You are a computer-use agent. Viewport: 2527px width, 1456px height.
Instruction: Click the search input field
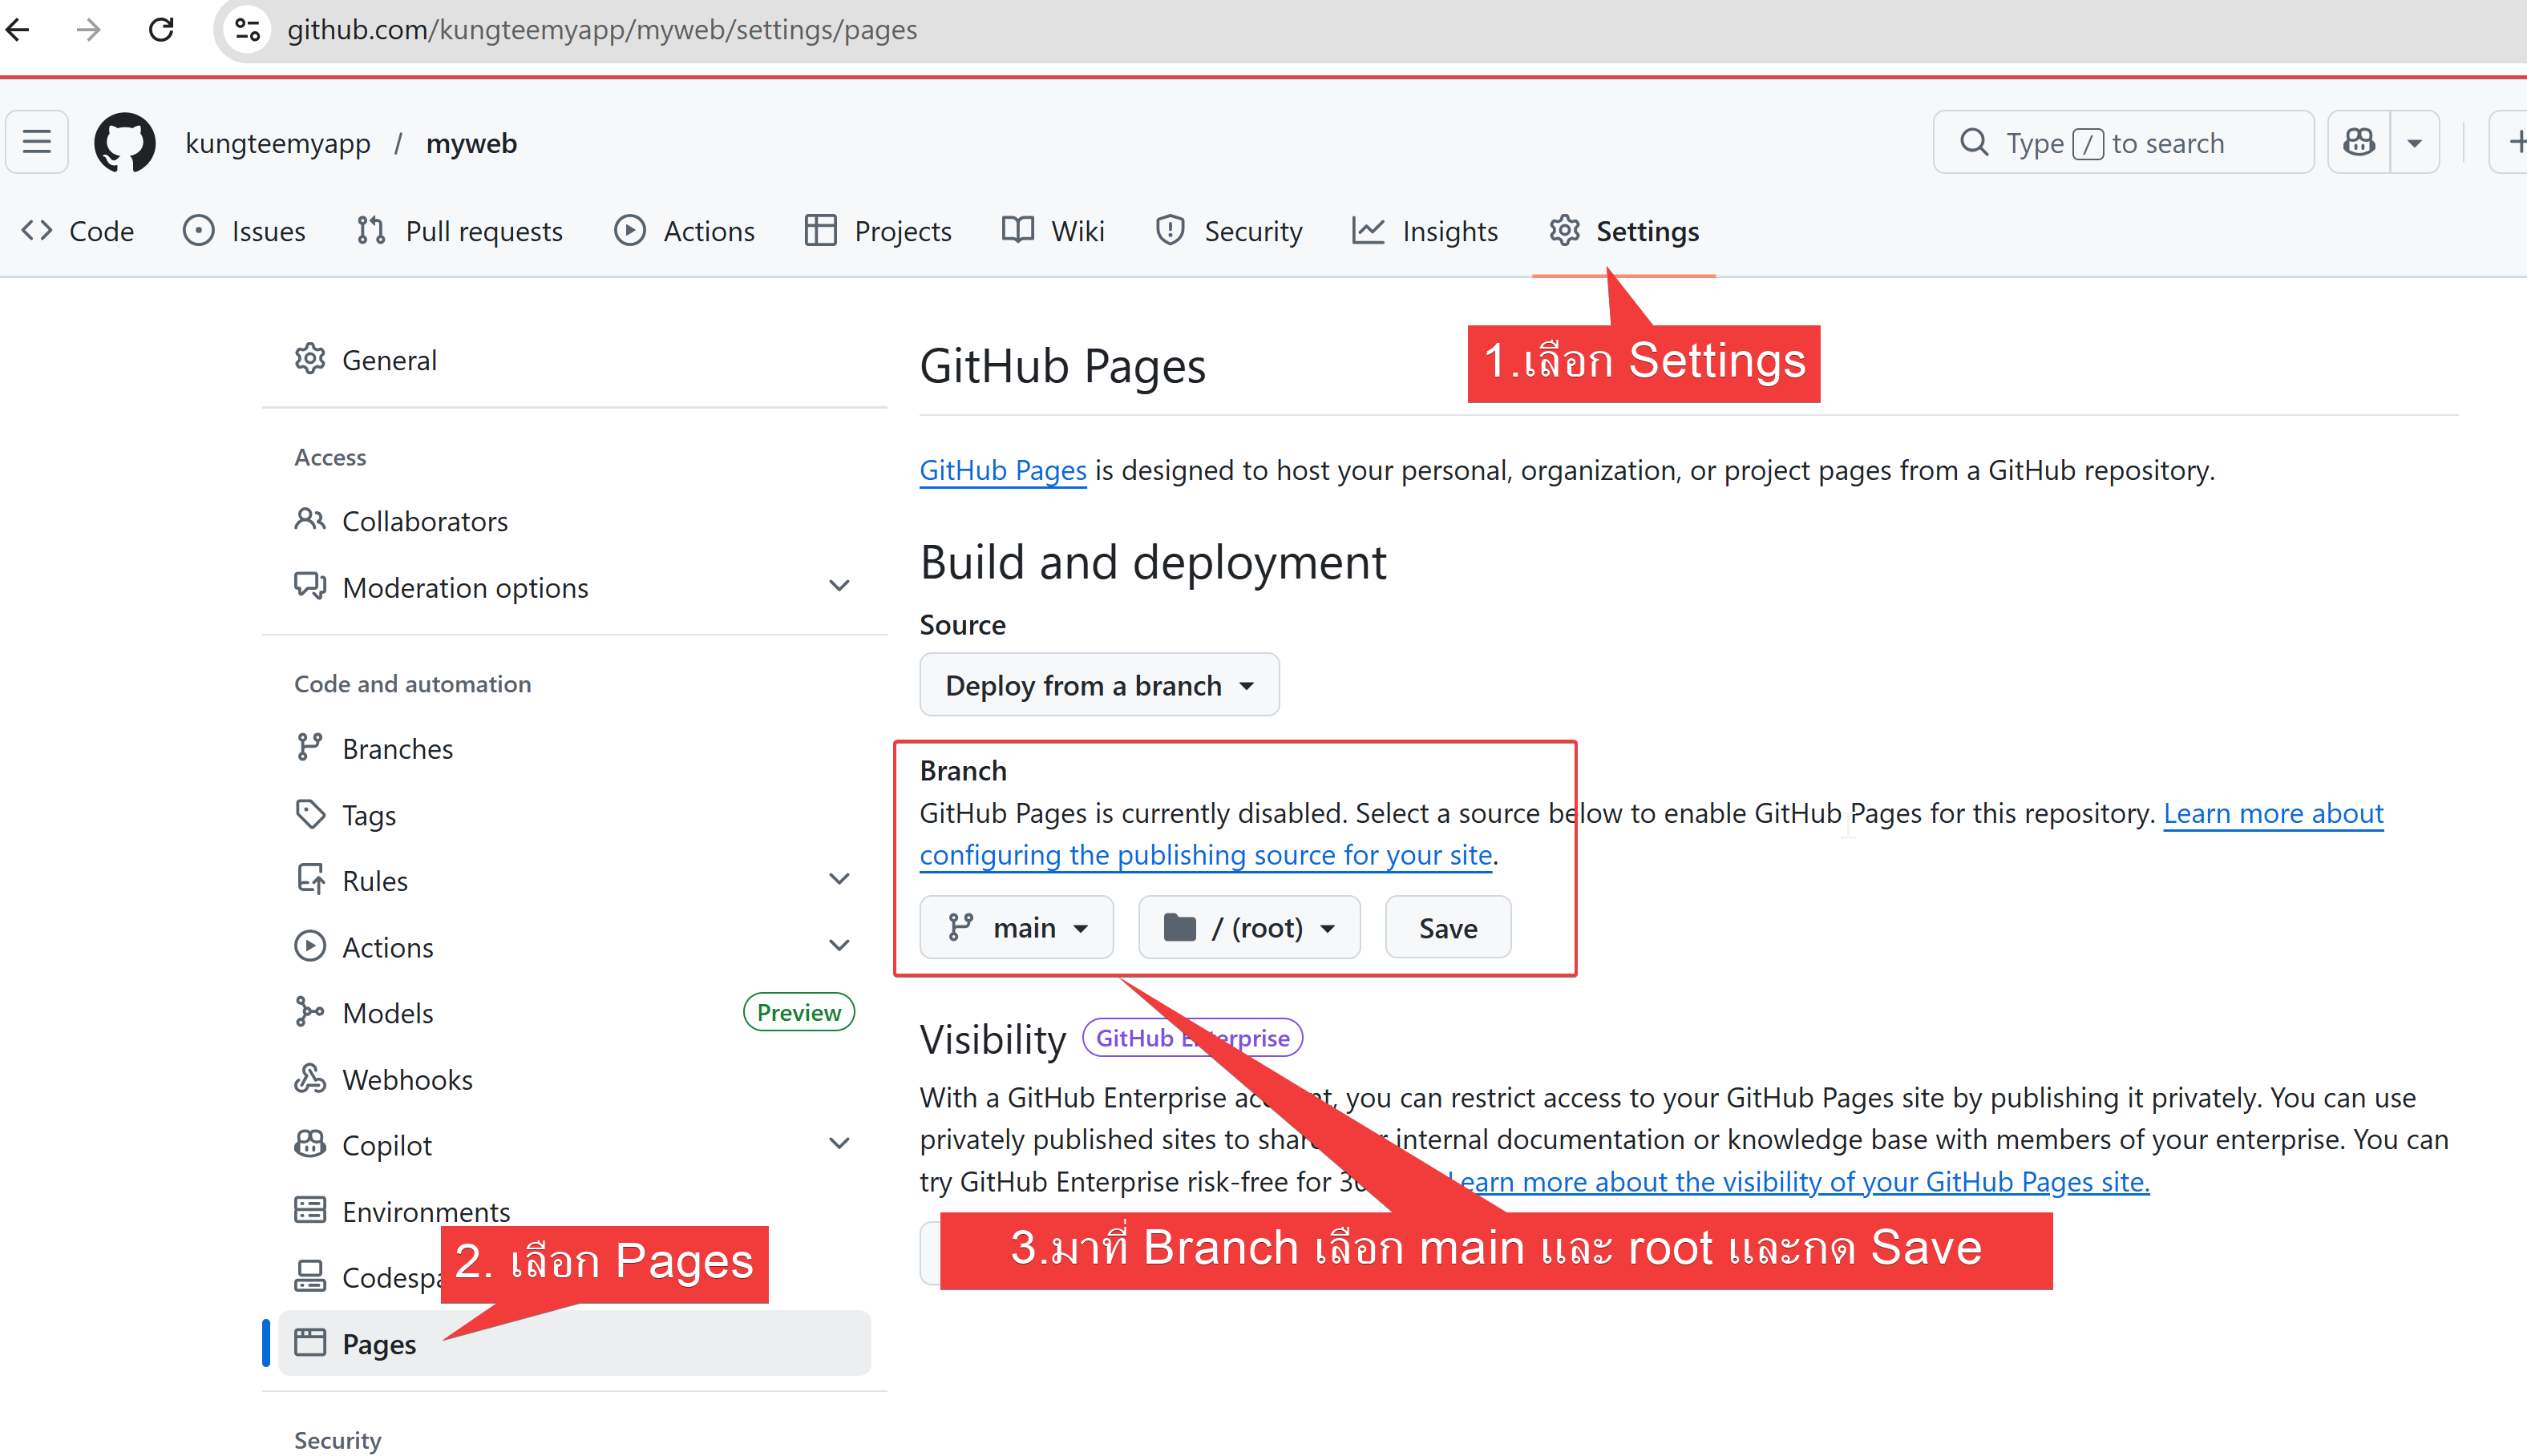tap(2121, 143)
